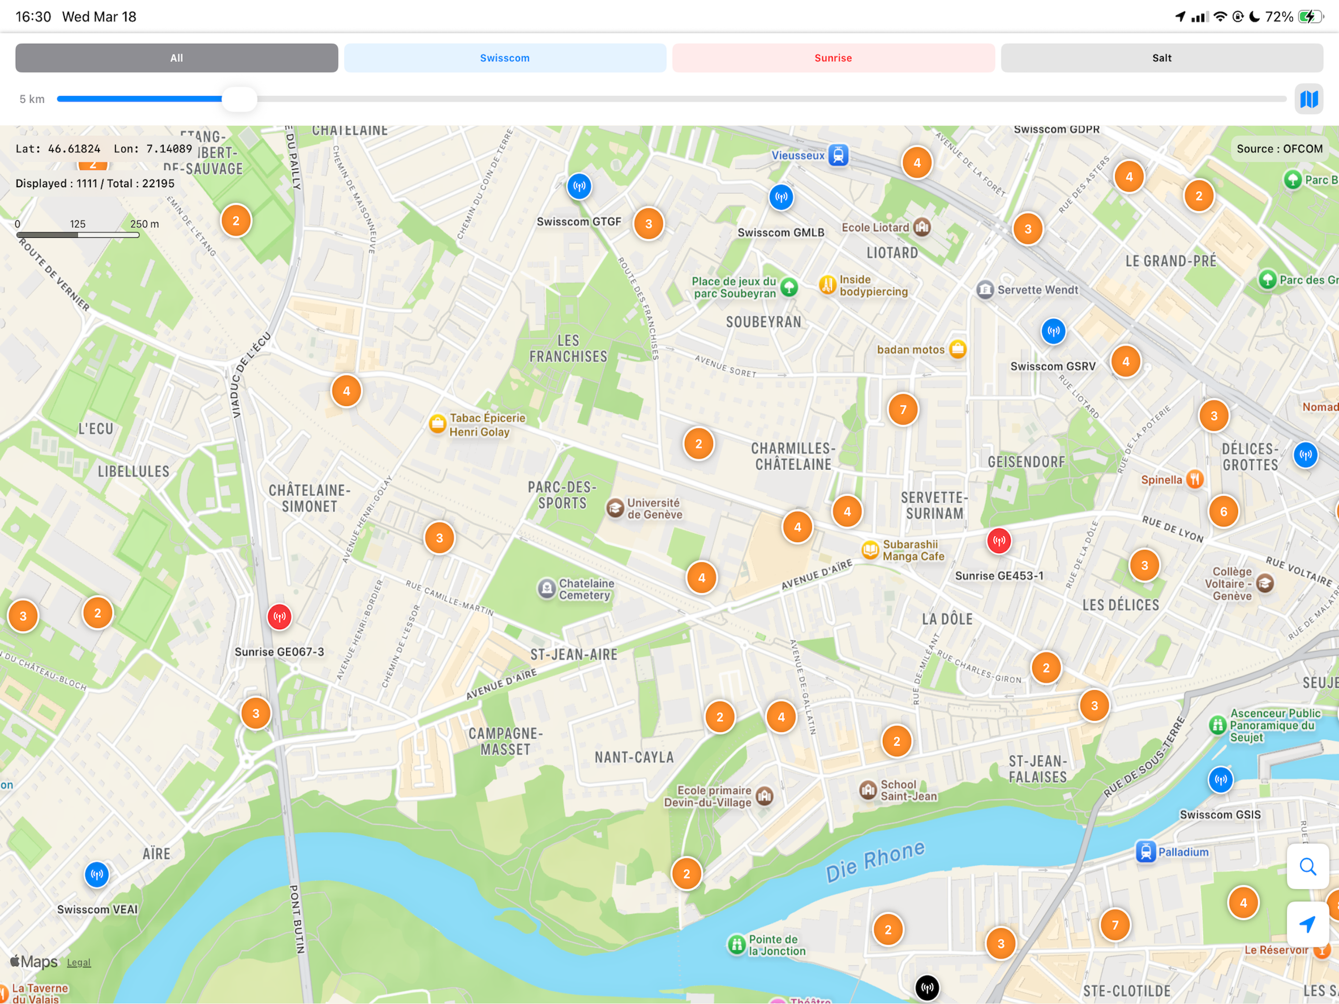Viewport: 1339px width, 1004px height.
Task: Tap the Servette Wendt icon
Action: pyautogui.click(x=985, y=289)
